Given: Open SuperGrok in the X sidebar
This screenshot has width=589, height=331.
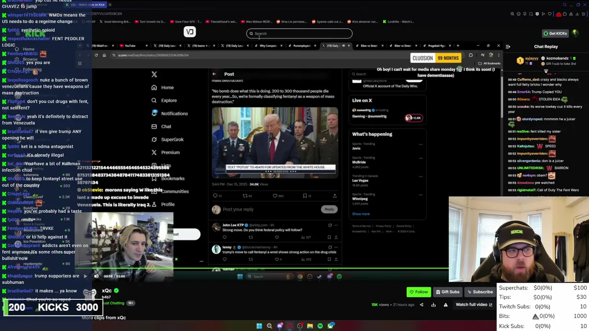Looking at the screenshot, I should tap(167, 139).
